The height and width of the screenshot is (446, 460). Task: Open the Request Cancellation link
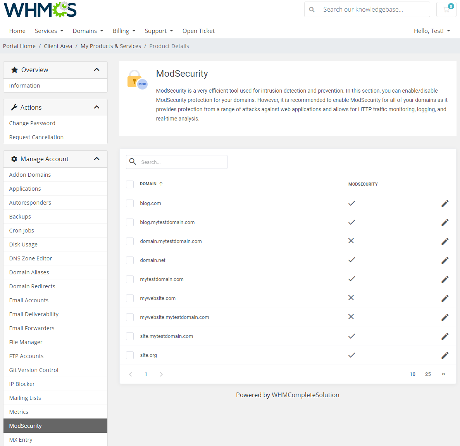pyautogui.click(x=36, y=137)
